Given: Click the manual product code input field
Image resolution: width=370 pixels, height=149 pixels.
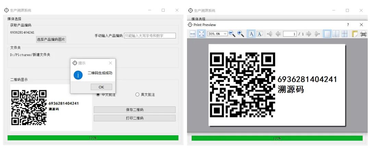Looking at the screenshot, I should [150, 36].
